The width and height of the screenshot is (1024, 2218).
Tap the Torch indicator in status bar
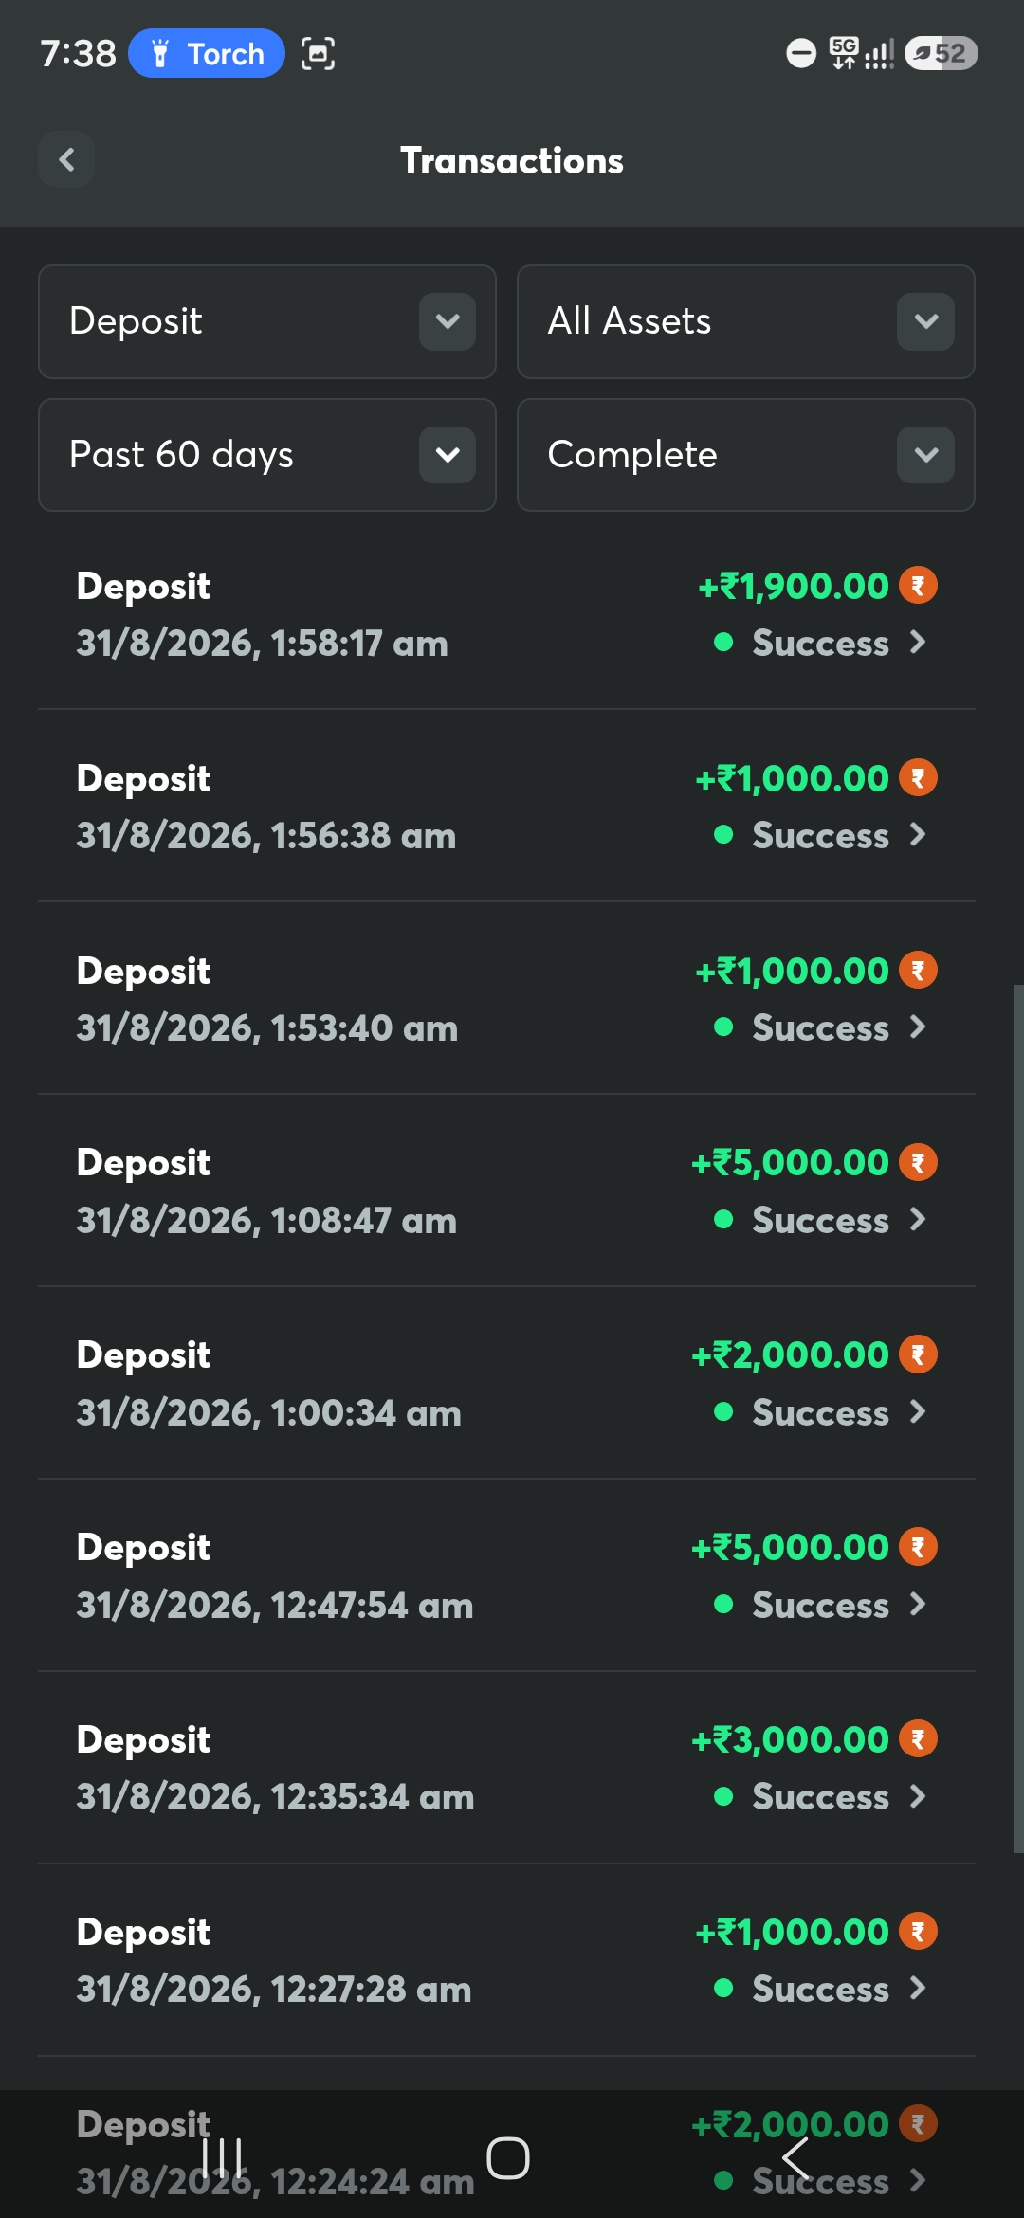[x=207, y=53]
